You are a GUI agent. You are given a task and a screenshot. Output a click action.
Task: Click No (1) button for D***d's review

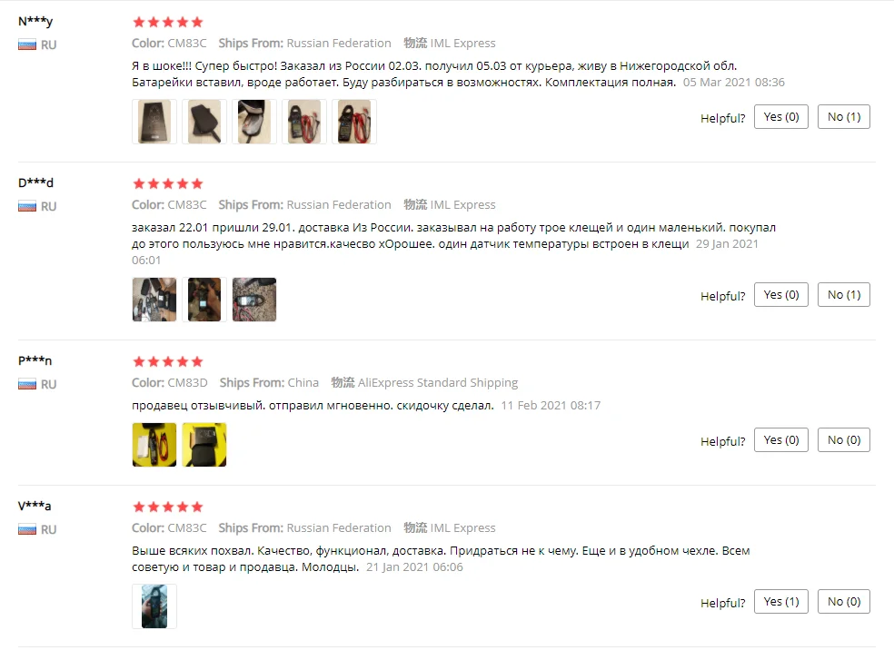click(844, 294)
